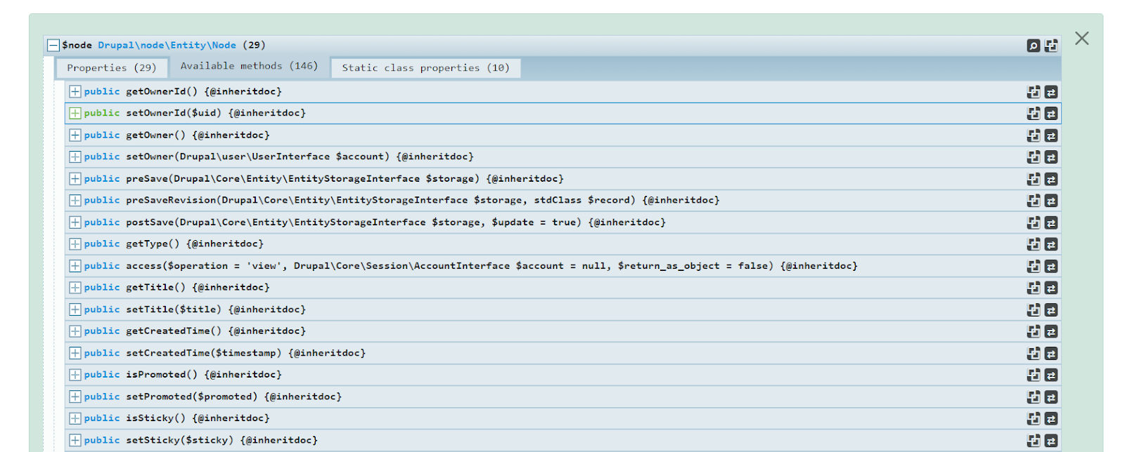Open access() row in new window icon
1125x452 pixels.
pos(1034,266)
